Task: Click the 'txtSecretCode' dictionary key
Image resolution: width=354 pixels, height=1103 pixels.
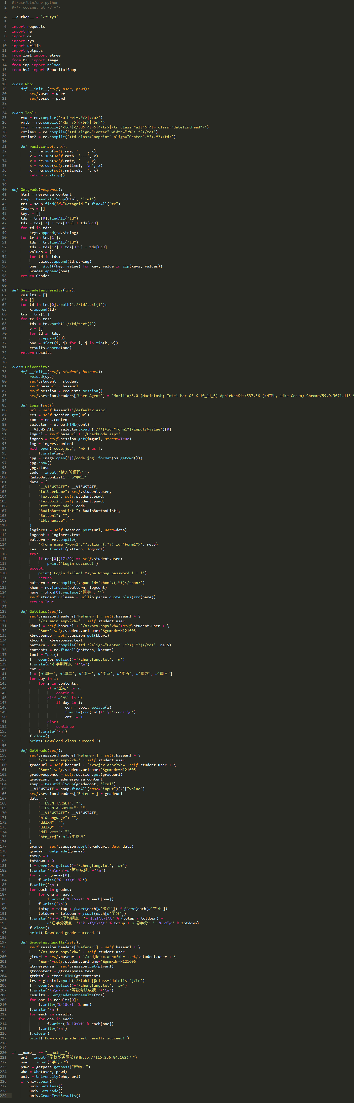Action: [55, 506]
